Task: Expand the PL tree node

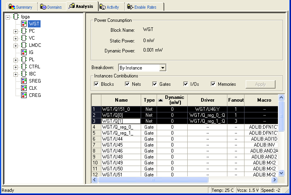Action: click(16, 60)
